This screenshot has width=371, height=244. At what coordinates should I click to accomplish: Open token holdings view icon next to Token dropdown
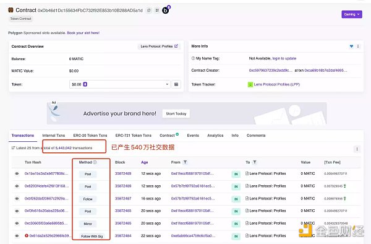coord(176,84)
